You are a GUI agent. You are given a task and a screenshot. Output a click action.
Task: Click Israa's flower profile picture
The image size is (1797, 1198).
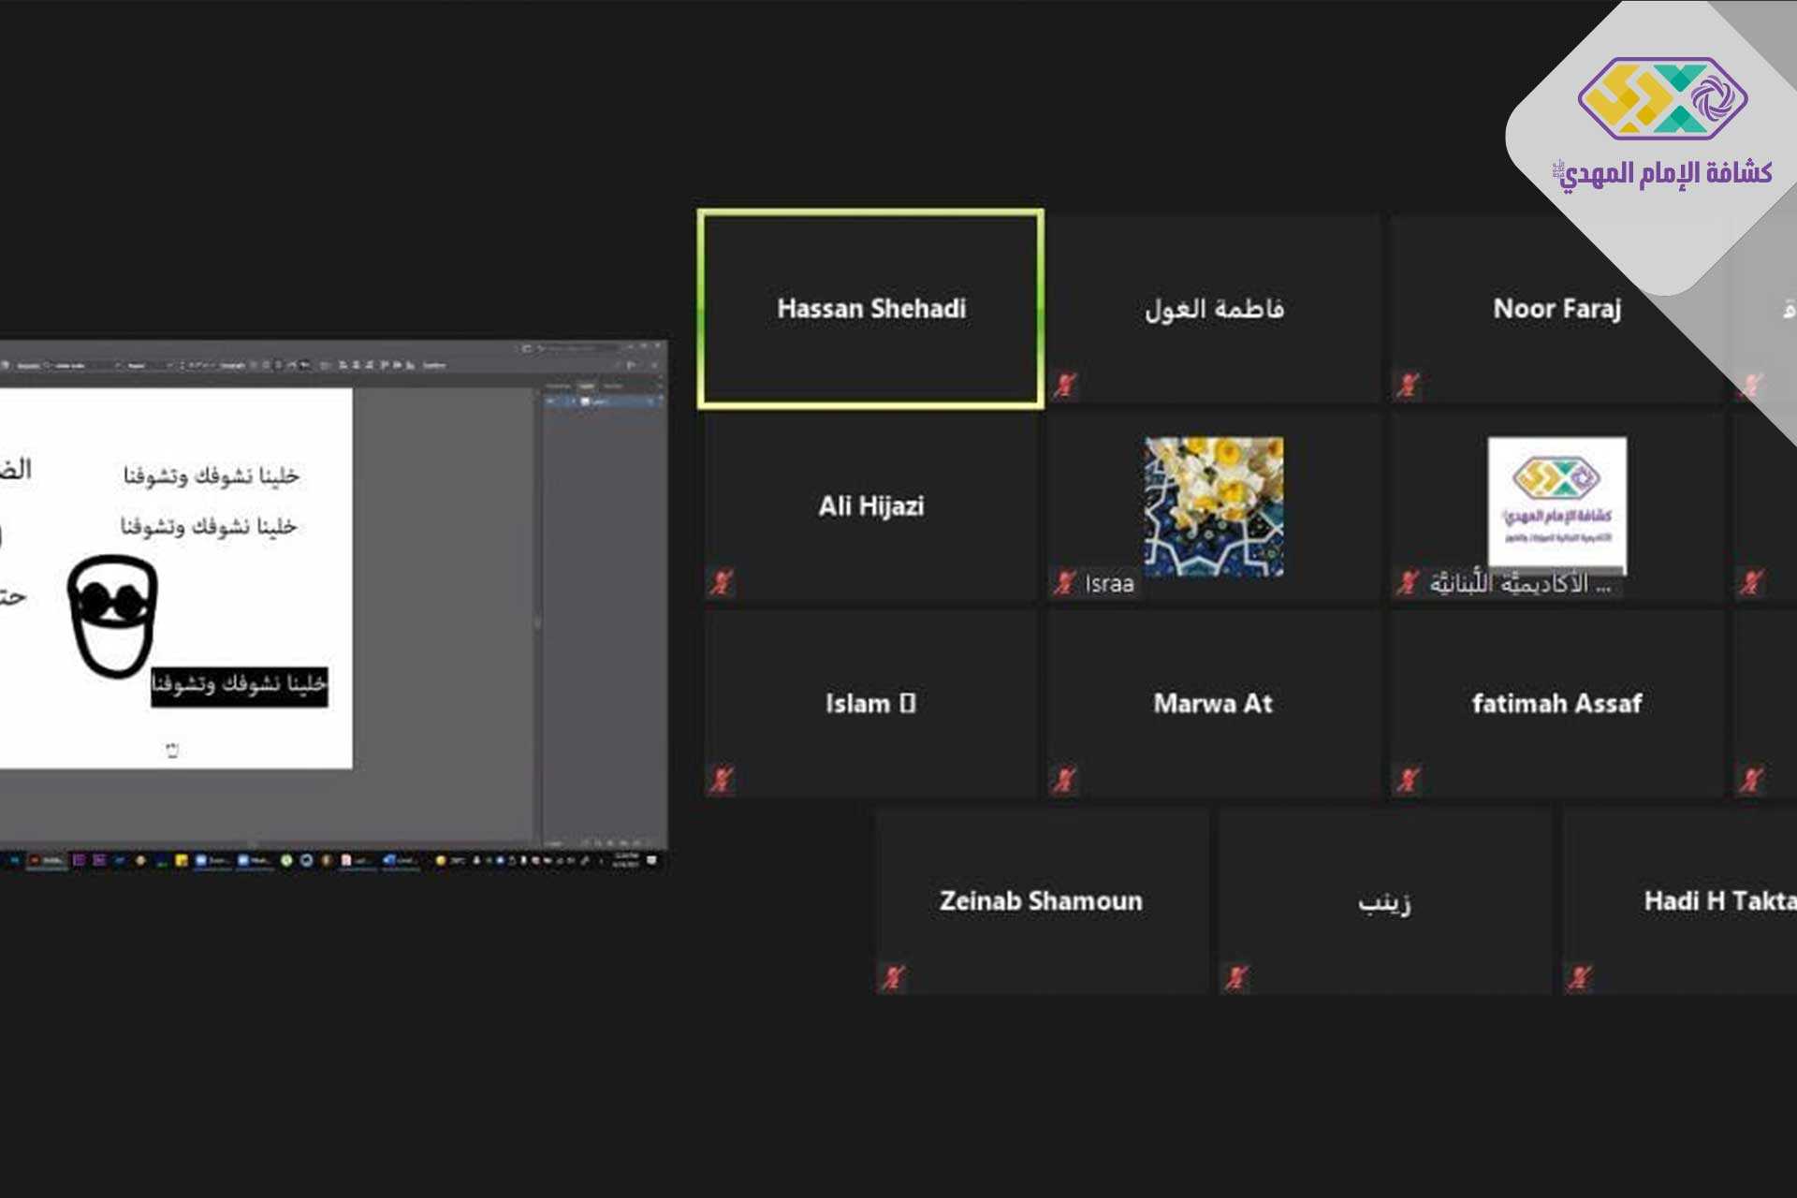(x=1213, y=505)
